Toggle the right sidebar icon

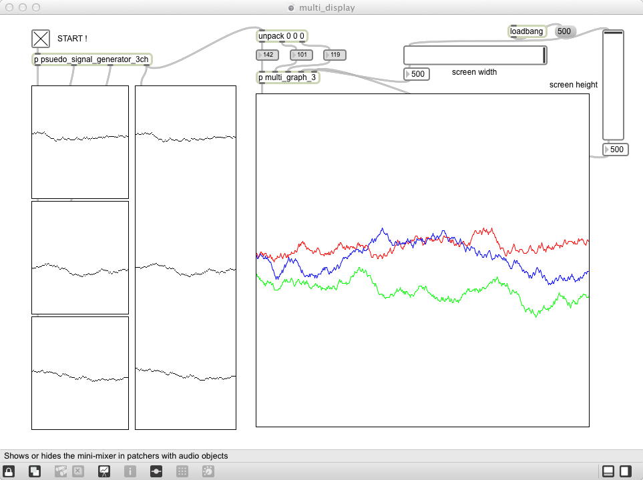pos(626,471)
